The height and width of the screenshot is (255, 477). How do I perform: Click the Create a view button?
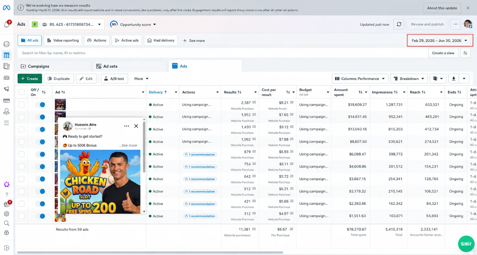443,53
